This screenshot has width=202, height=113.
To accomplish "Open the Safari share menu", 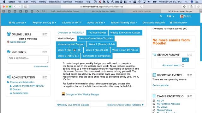I will pyautogui.click(x=192, y=7).
